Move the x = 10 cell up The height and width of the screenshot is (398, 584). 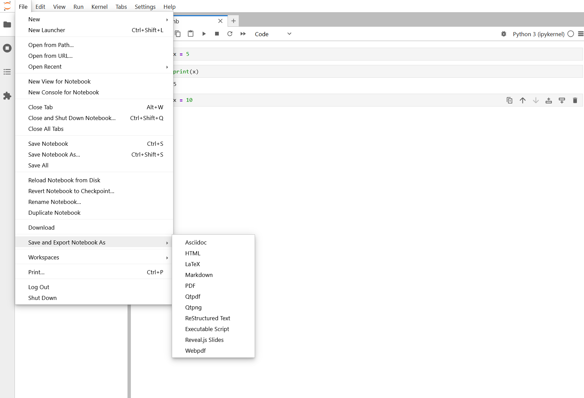(x=523, y=100)
